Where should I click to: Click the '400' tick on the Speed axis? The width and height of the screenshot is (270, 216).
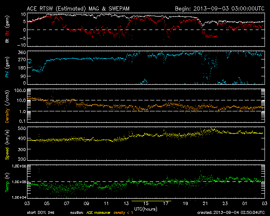pos(22,138)
